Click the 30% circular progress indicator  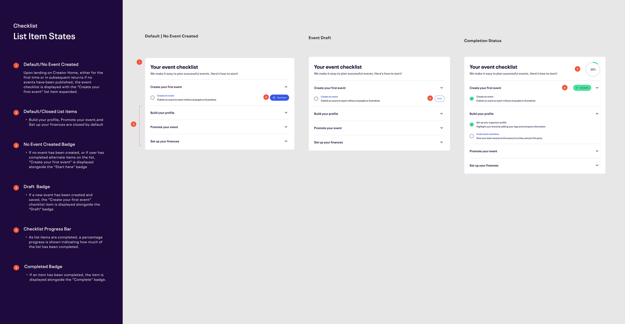point(593,69)
